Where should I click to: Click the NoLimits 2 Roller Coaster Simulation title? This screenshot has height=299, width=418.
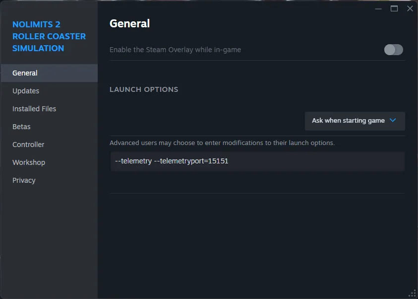tap(49, 36)
